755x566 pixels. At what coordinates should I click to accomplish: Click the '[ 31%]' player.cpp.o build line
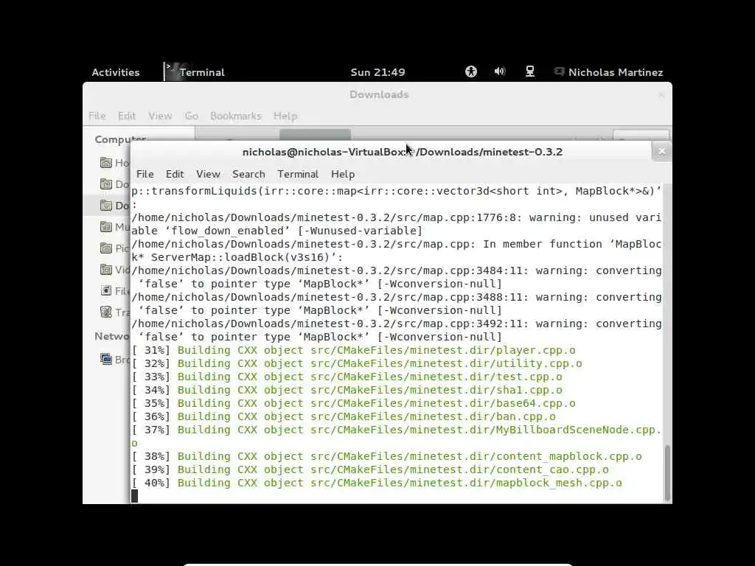(x=353, y=350)
